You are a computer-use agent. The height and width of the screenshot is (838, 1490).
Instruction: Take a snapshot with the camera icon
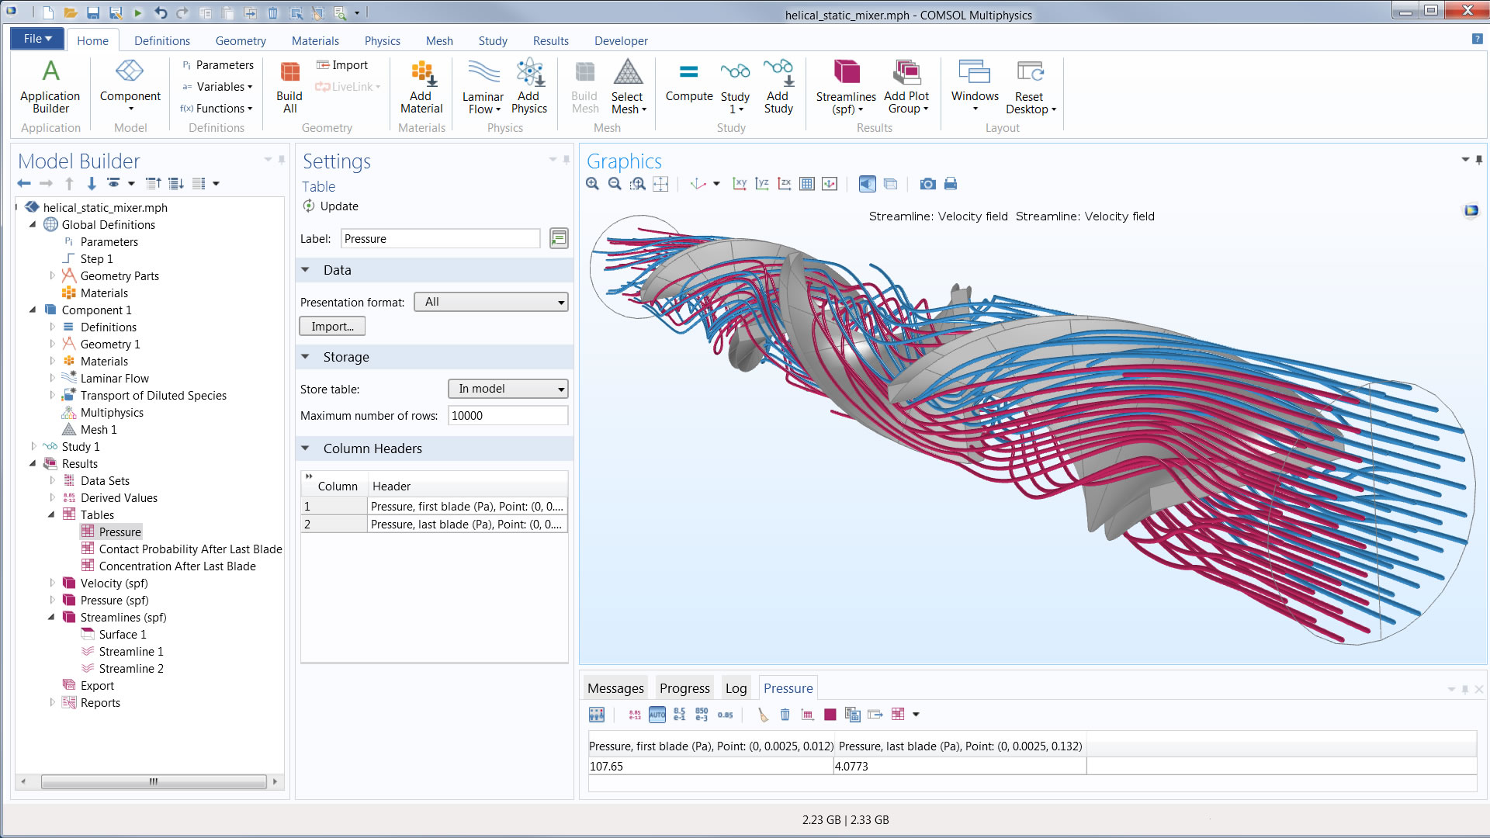tap(927, 184)
